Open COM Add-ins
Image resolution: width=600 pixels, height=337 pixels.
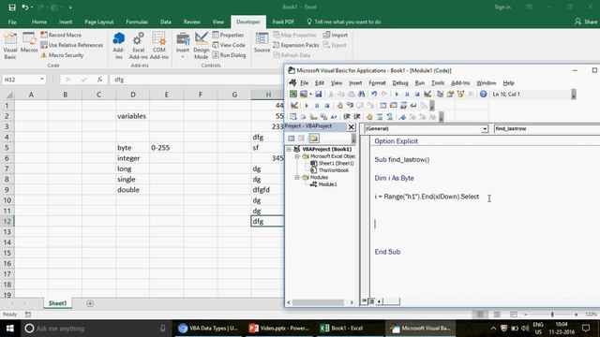click(159, 46)
